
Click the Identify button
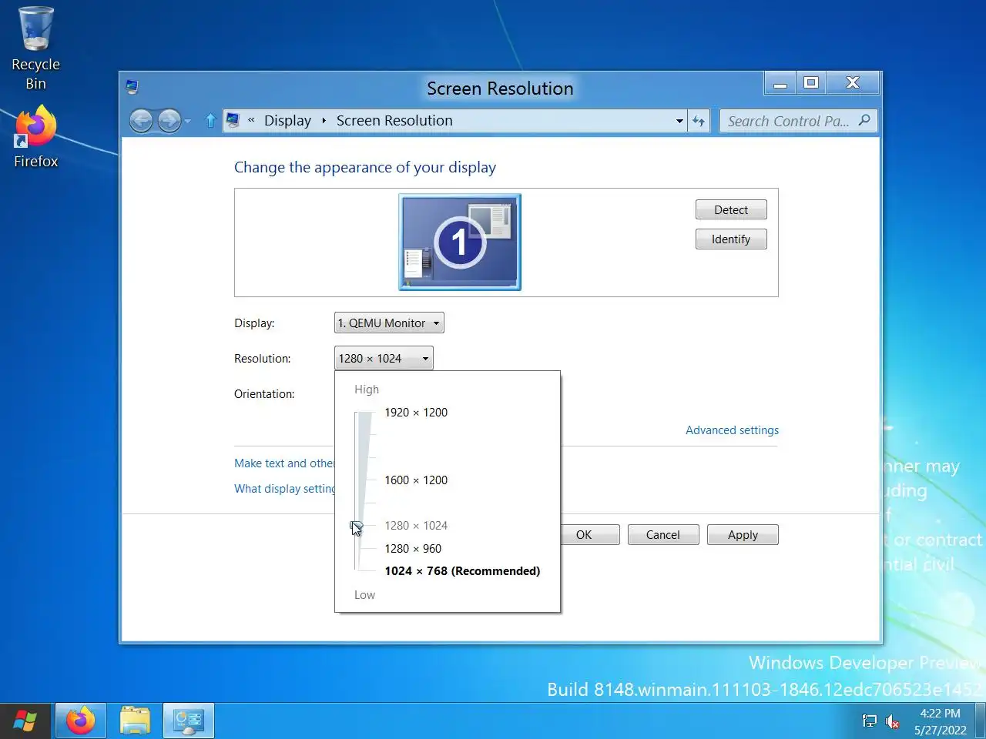click(731, 239)
